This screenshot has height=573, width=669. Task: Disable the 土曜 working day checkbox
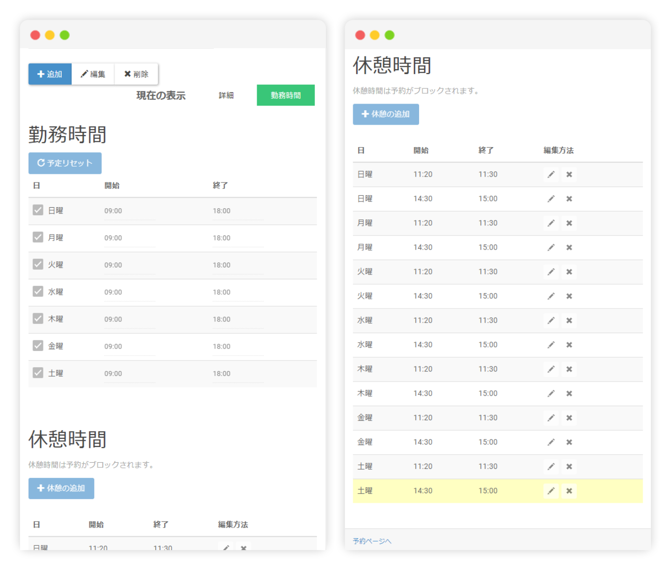[x=38, y=373]
